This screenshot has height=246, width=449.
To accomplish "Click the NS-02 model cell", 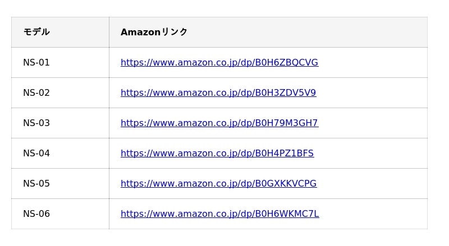I will (x=60, y=92).
